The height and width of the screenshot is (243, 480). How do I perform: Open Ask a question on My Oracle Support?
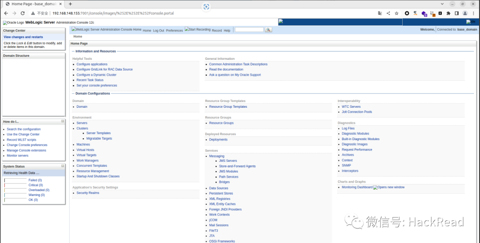coord(235,75)
